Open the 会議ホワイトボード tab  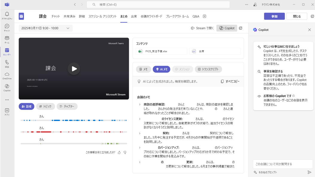[152, 16]
